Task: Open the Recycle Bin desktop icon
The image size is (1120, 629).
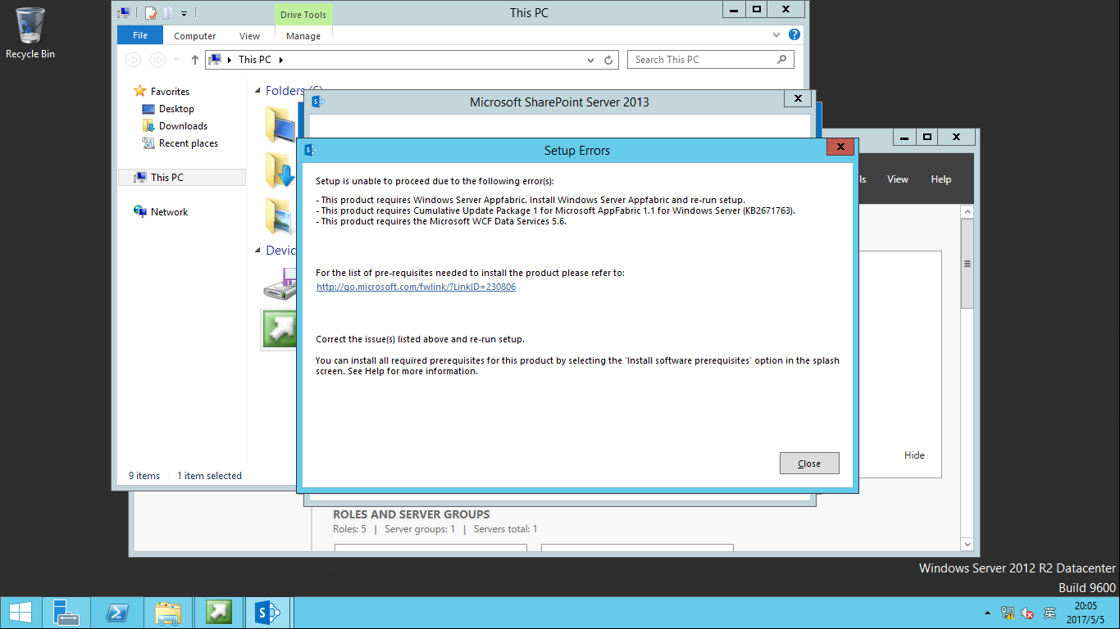Action: (x=30, y=34)
